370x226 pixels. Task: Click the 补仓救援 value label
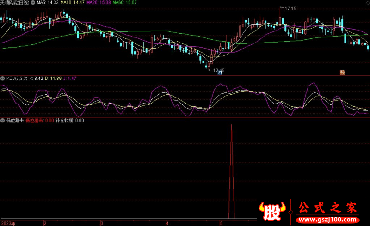pos(69,121)
